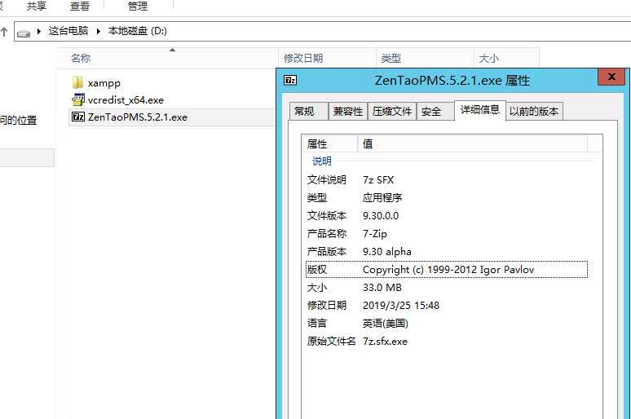This screenshot has width=631, height=419.
Task: Open the 管理 ribbon tab
Action: [138, 6]
